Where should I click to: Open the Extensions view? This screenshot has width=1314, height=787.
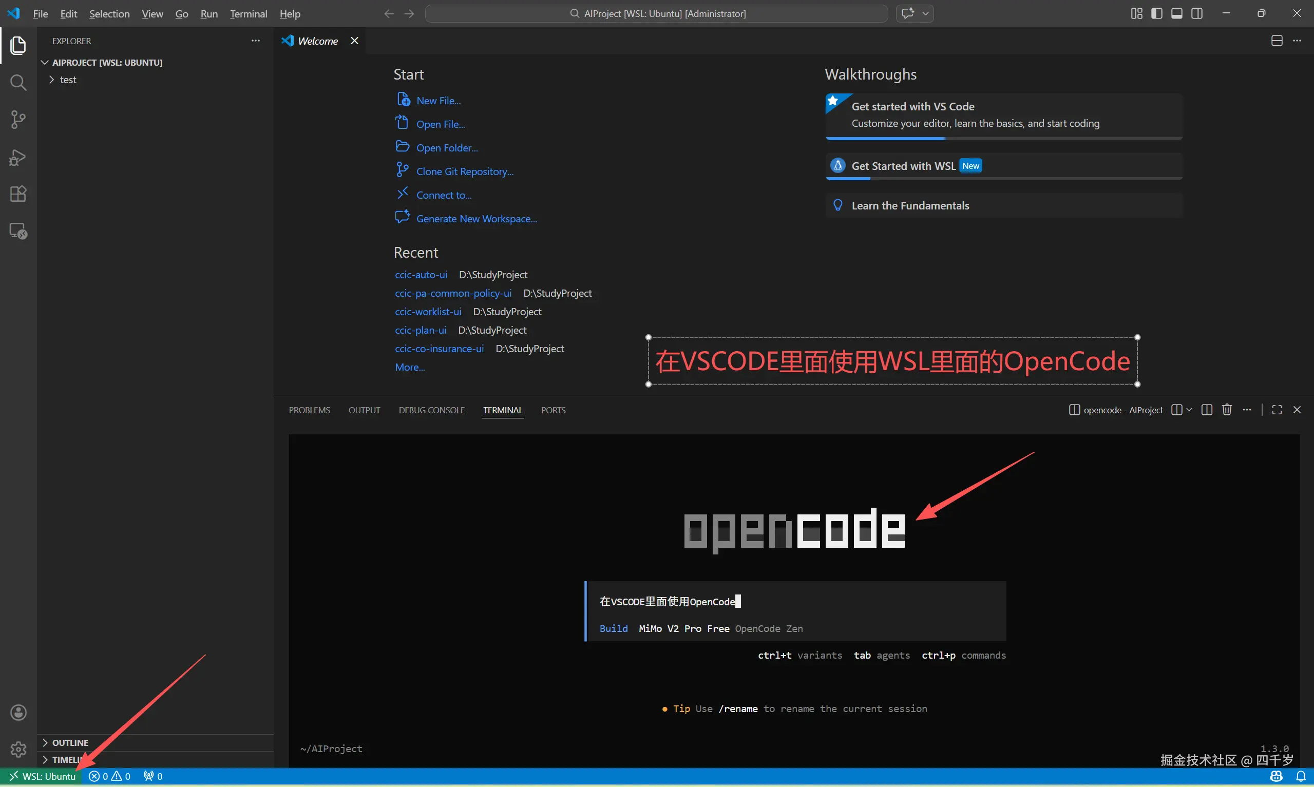pos(18,194)
